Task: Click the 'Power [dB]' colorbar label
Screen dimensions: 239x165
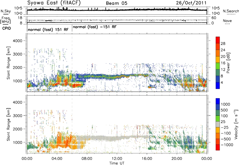Action: click(228, 63)
